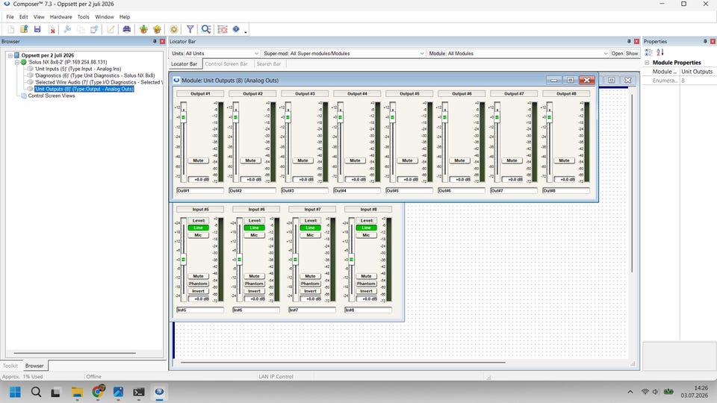Click the printer icon in toolbar
This screenshot has height=403, width=717.
click(127, 29)
